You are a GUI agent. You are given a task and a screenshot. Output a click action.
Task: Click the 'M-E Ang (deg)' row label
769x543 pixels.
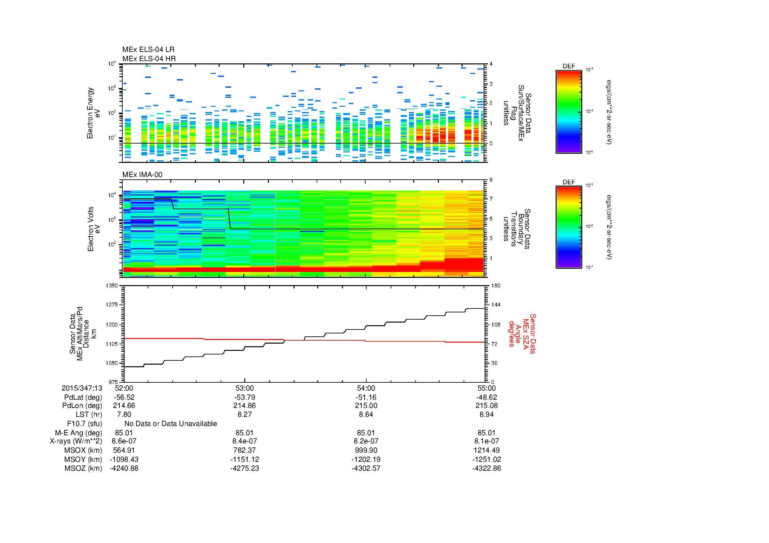click(79, 433)
